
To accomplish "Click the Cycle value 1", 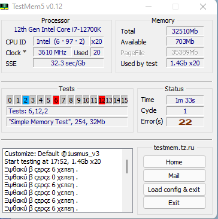I will coord(185,111).
